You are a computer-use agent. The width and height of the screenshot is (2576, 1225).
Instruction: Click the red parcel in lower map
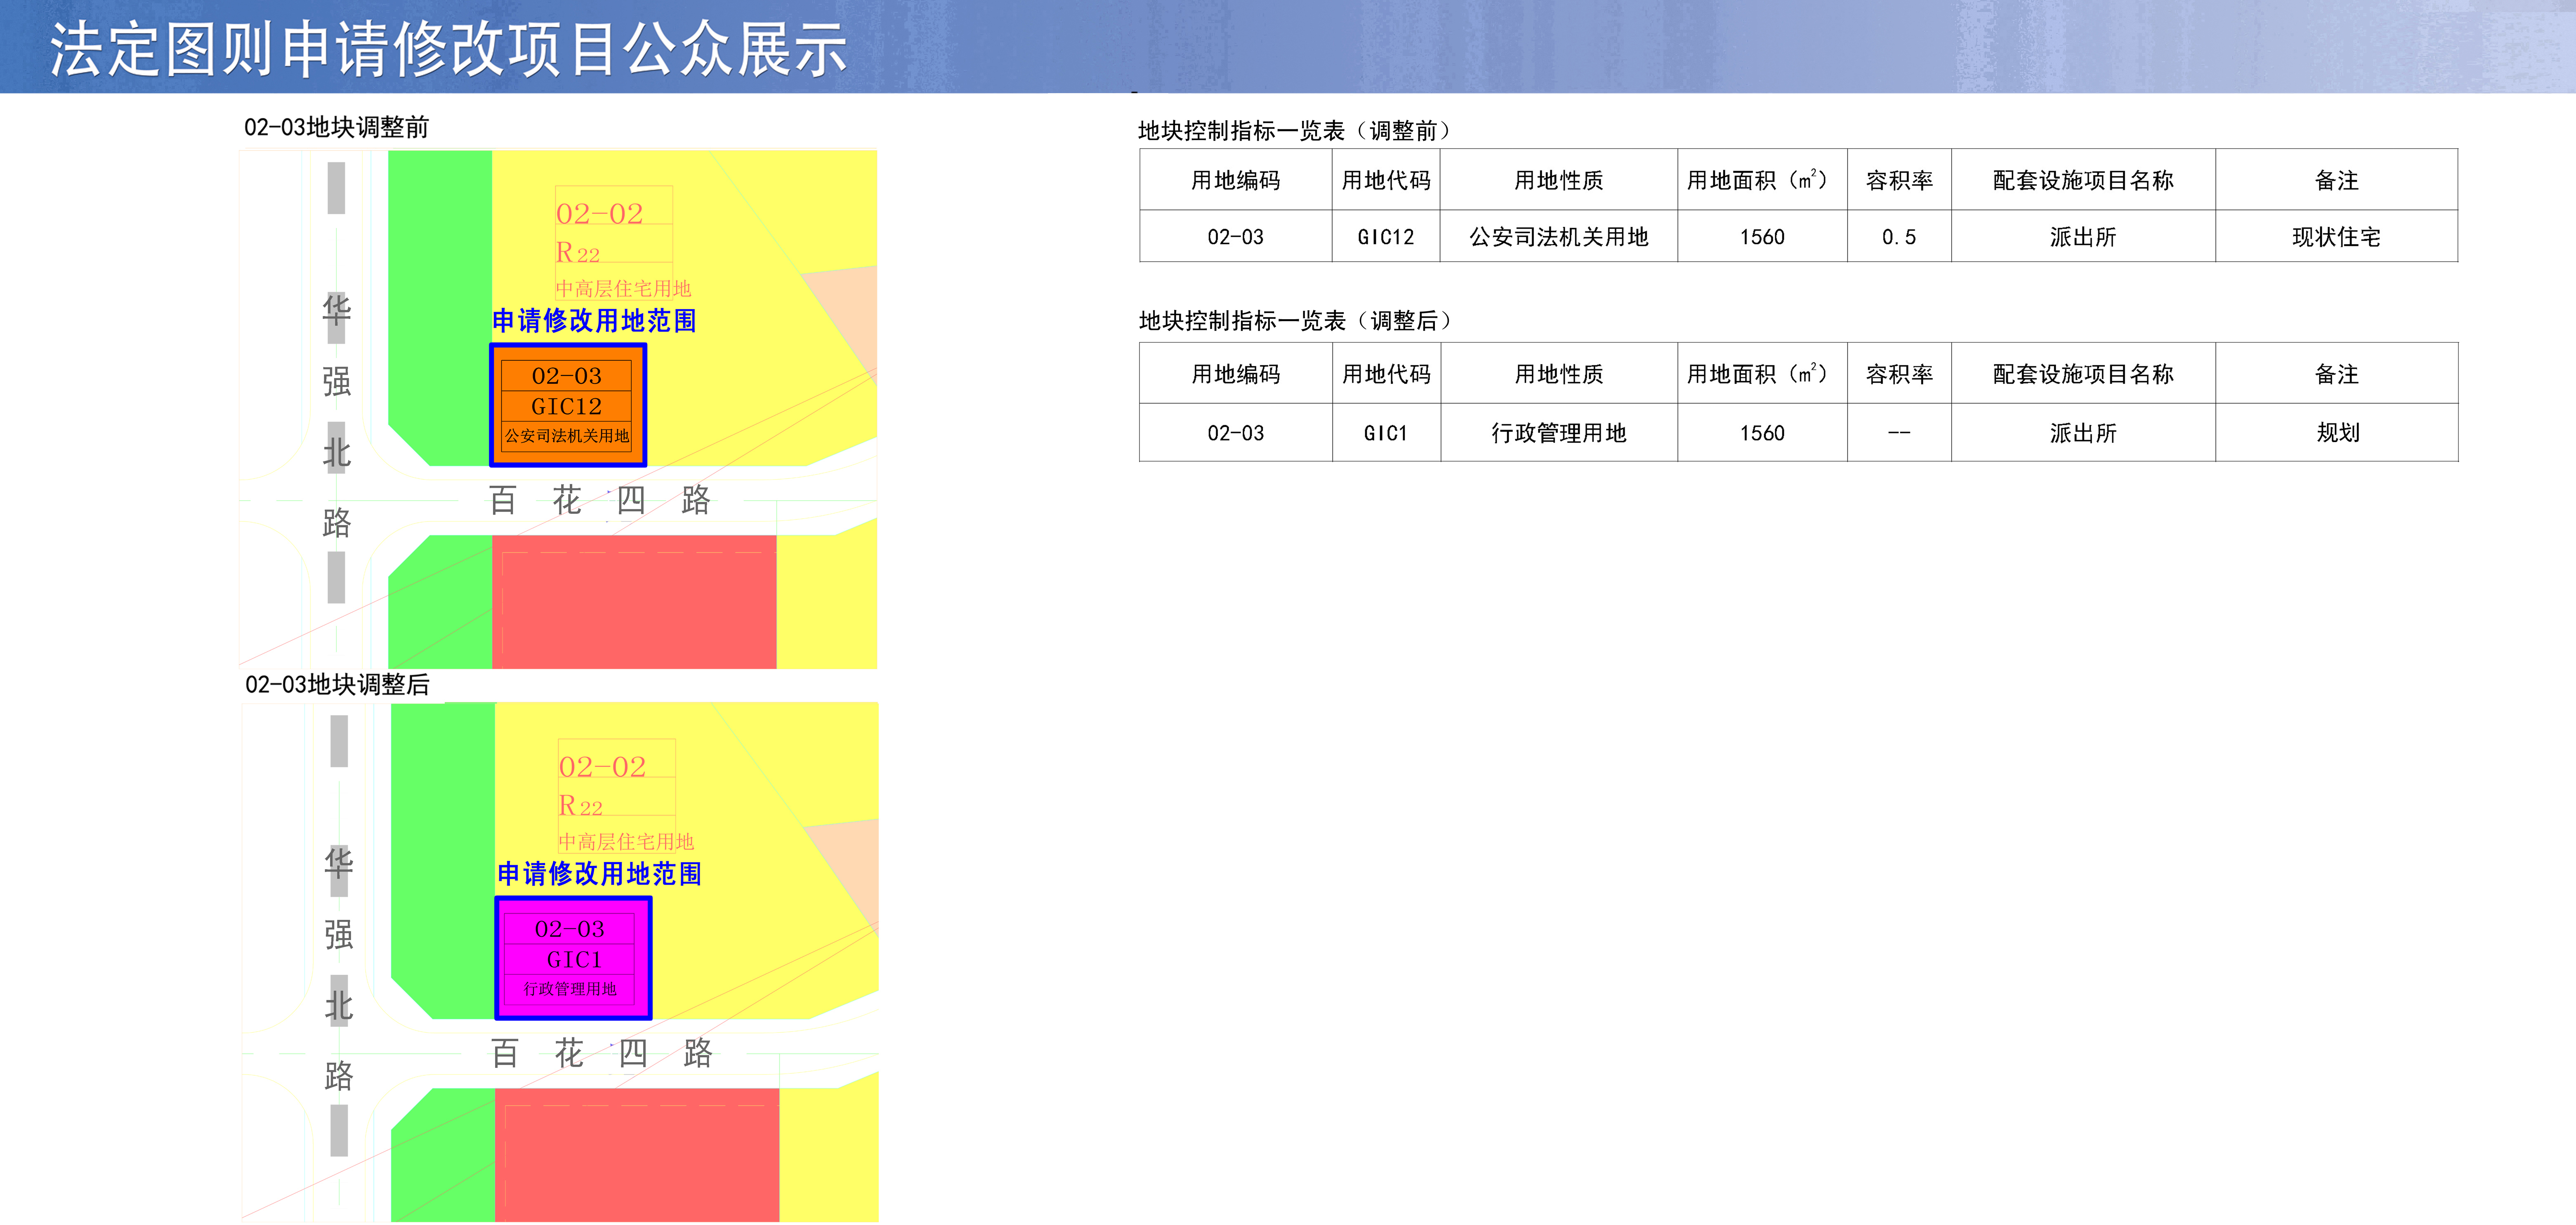coord(636,1154)
